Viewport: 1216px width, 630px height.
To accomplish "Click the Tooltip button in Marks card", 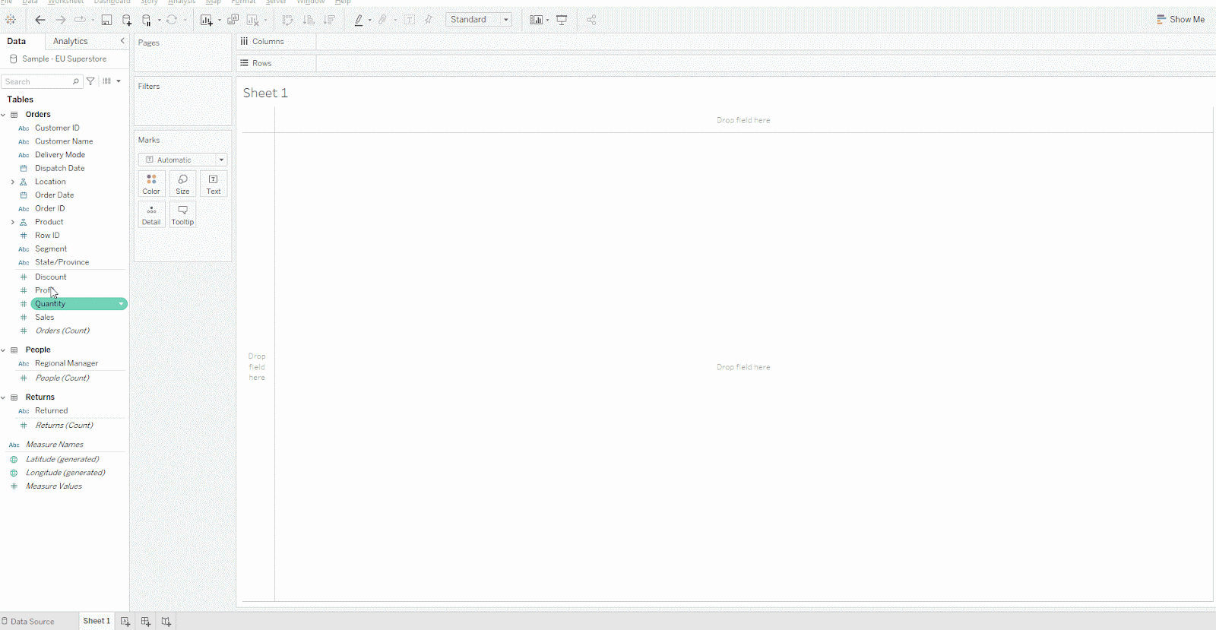I will (182, 214).
